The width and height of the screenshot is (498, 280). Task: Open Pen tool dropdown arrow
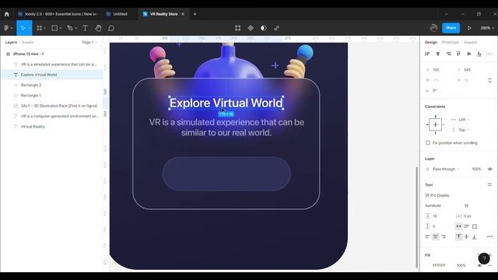click(x=76, y=28)
